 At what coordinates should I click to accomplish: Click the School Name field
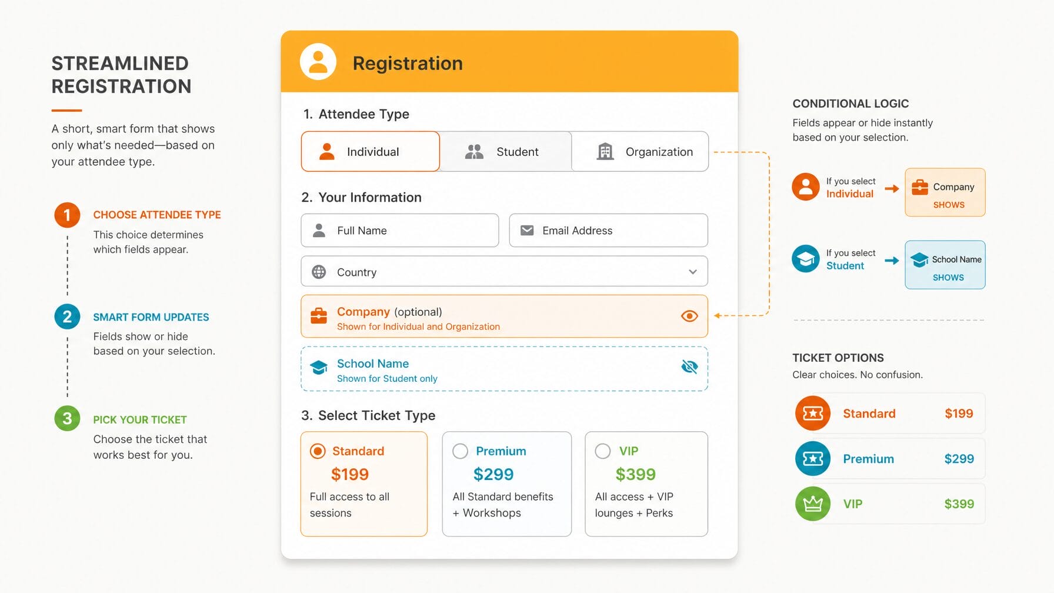click(504, 369)
